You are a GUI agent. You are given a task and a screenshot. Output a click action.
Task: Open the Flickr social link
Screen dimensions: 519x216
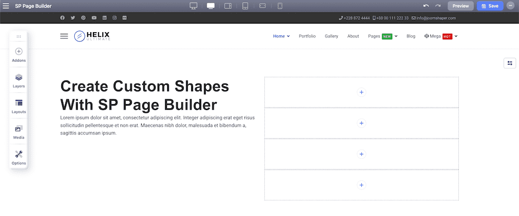click(x=125, y=18)
